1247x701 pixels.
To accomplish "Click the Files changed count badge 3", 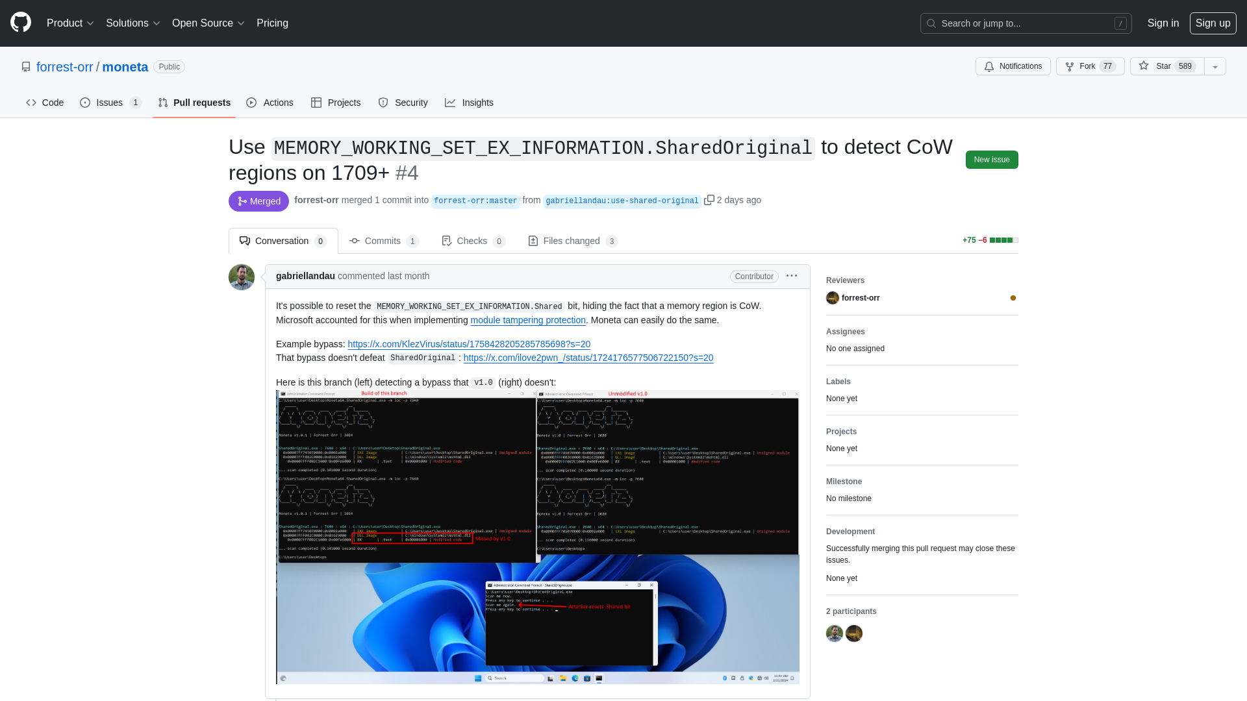I will pos(611,241).
